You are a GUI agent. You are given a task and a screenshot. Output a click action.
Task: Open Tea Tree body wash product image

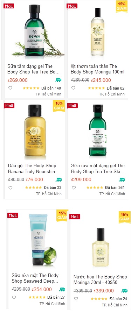(x=34, y=30)
